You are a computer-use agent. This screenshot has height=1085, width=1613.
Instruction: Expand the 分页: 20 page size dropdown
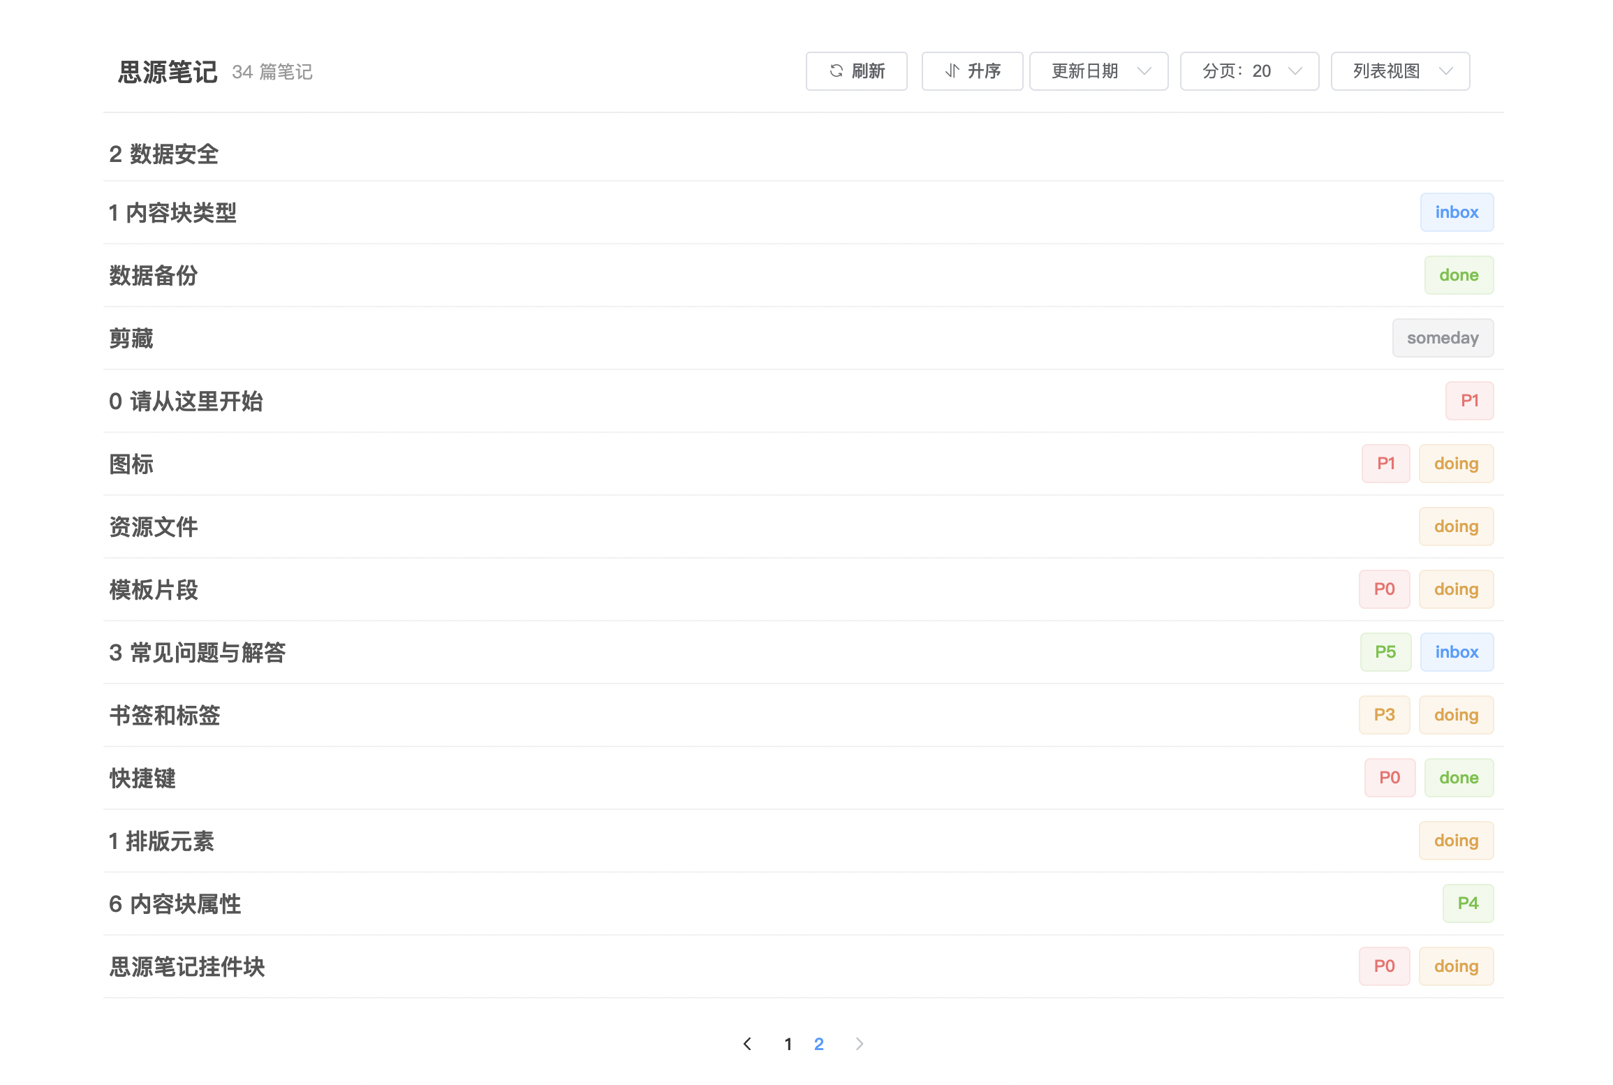point(1249,71)
